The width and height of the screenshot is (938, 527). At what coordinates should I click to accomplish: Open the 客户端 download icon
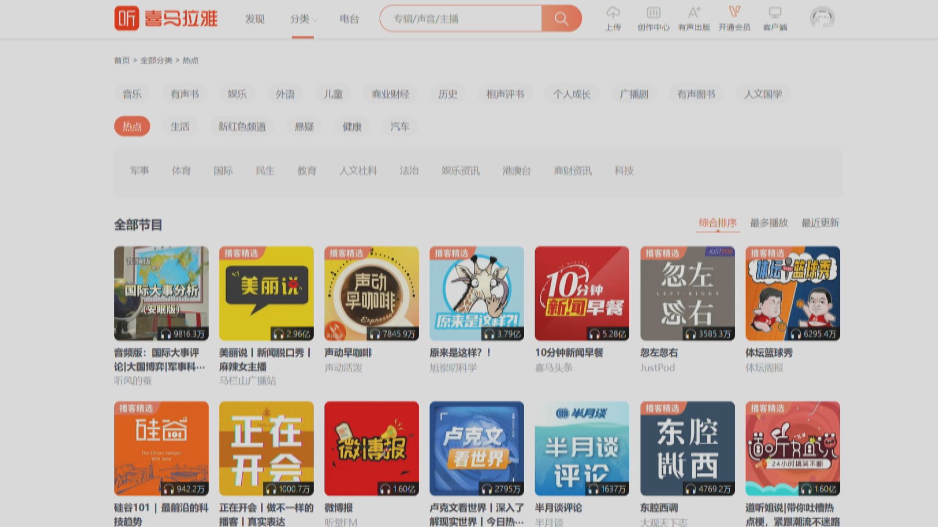[775, 19]
